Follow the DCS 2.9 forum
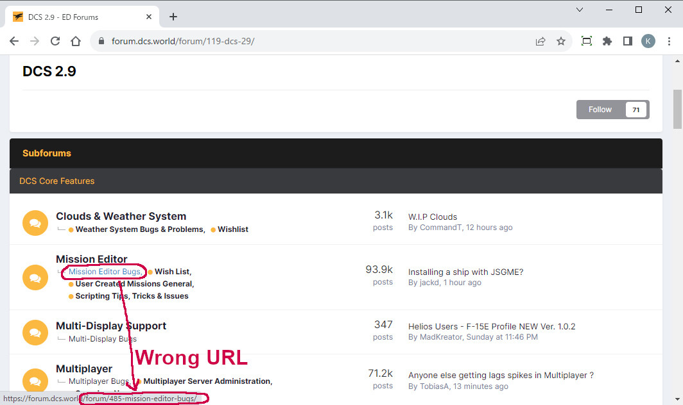 point(600,110)
